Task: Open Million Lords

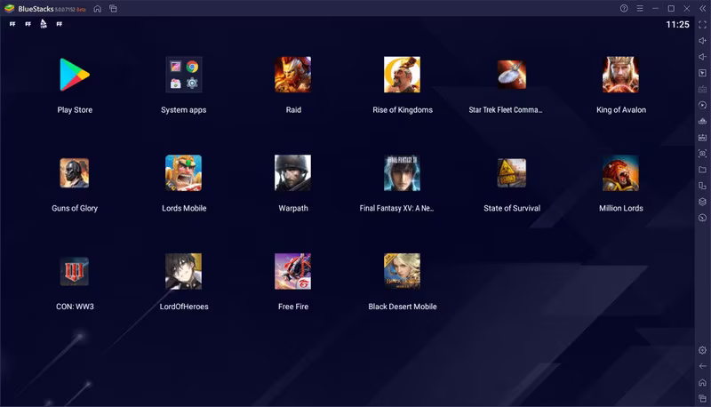Action: click(x=620, y=172)
